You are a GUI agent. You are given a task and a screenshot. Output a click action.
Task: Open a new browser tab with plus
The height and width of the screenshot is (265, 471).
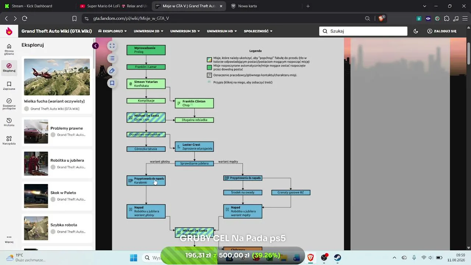click(308, 6)
